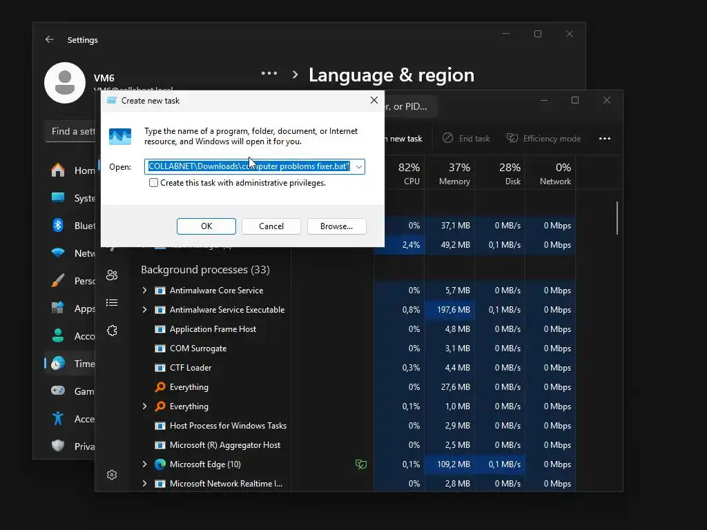Open Task Manager Users page icon
Viewport: 707px width, 530px height.
[x=112, y=275]
